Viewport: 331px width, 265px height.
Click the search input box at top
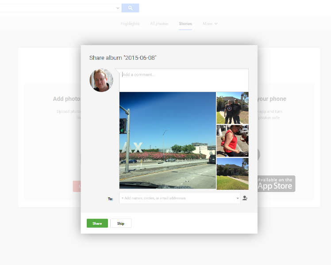[61, 8]
